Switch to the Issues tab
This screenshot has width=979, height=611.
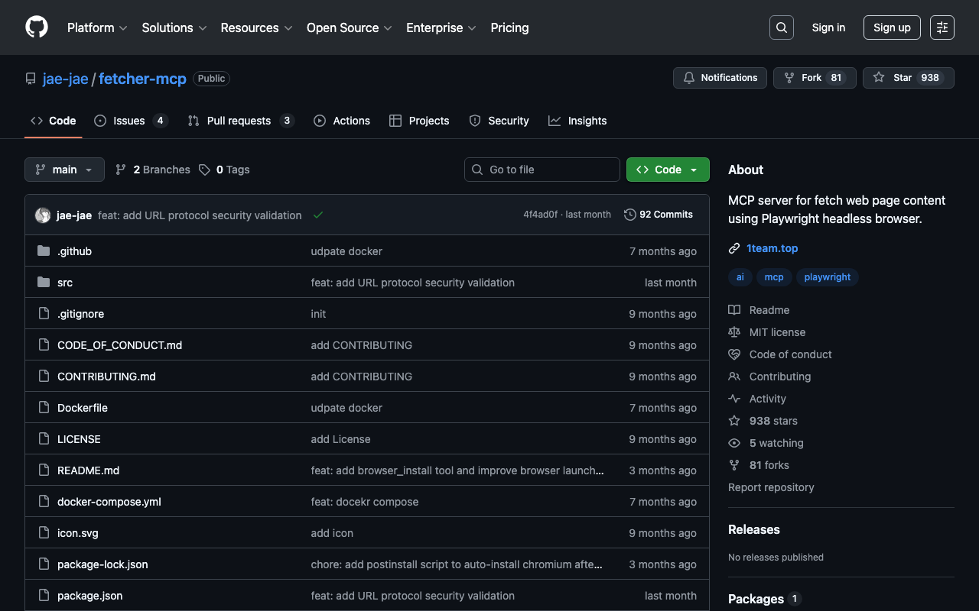[130, 121]
